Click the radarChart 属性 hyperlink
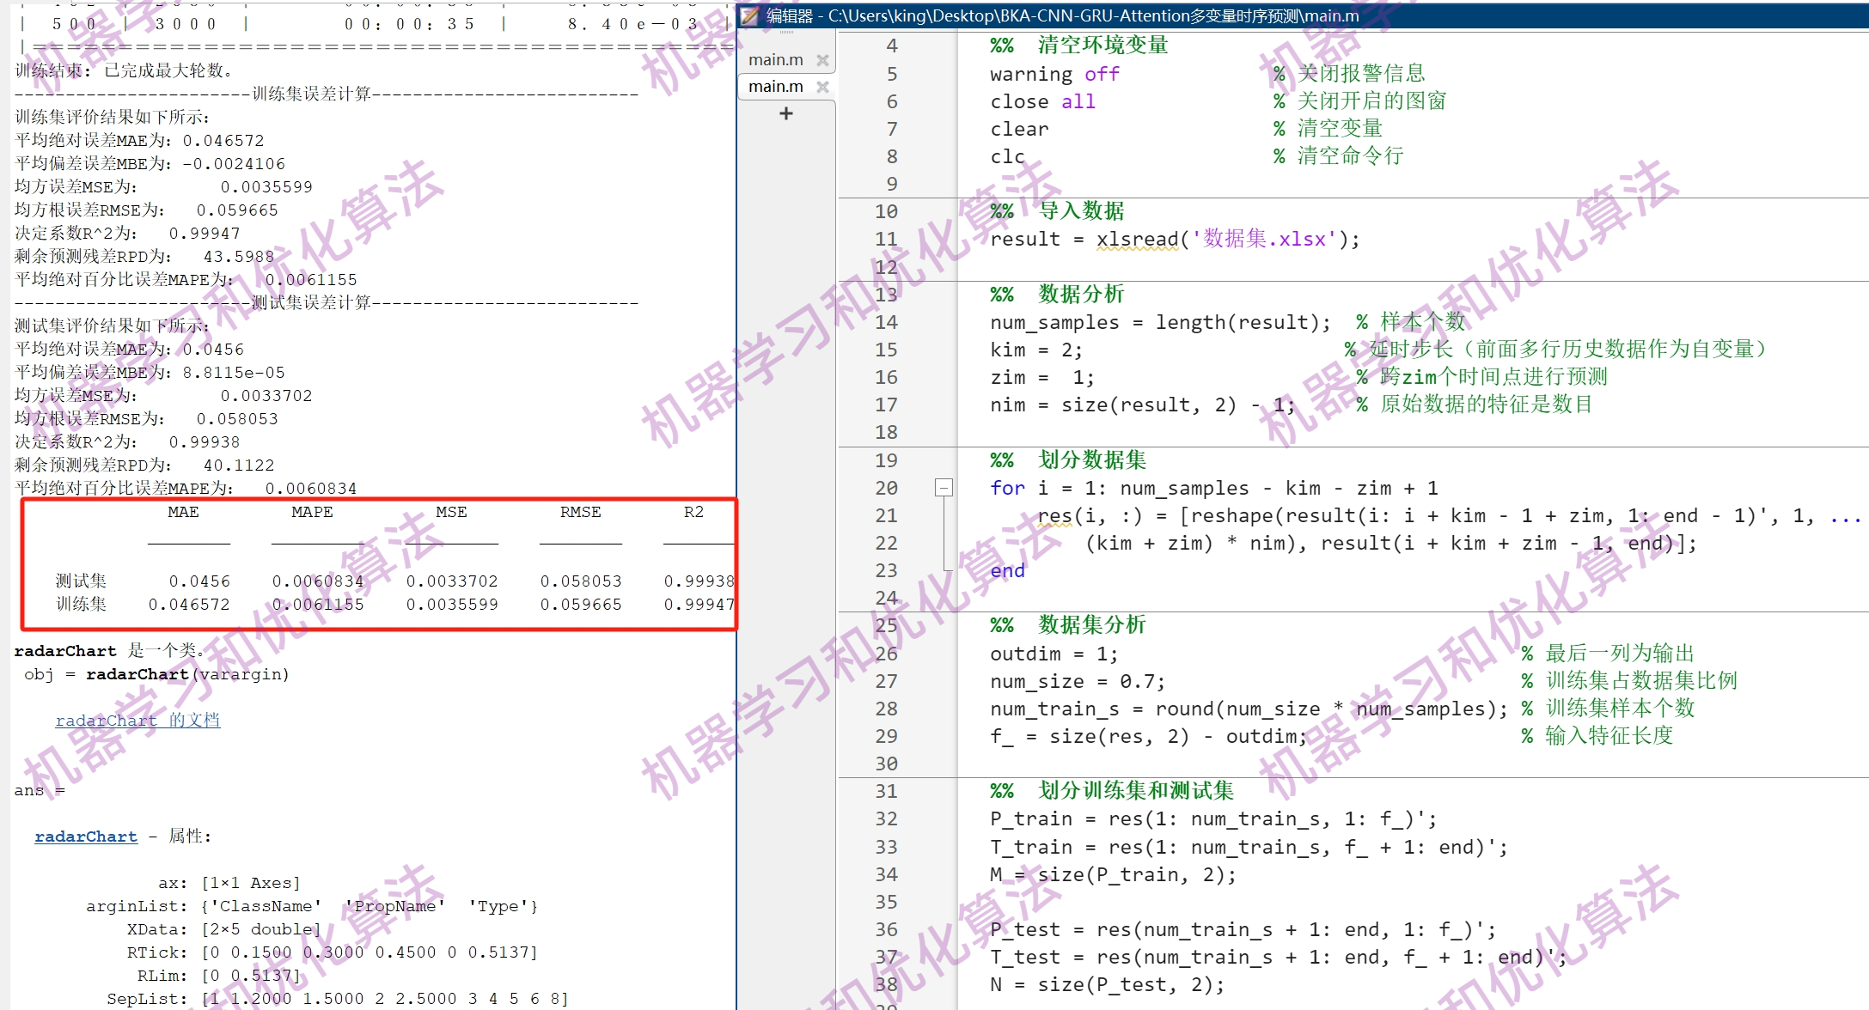This screenshot has width=1869, height=1010. [86, 837]
